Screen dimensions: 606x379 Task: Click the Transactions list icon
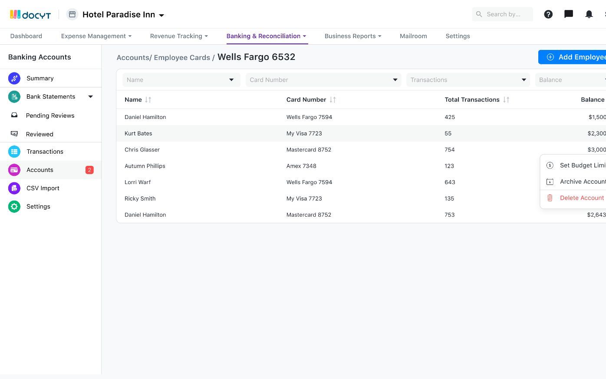14,152
